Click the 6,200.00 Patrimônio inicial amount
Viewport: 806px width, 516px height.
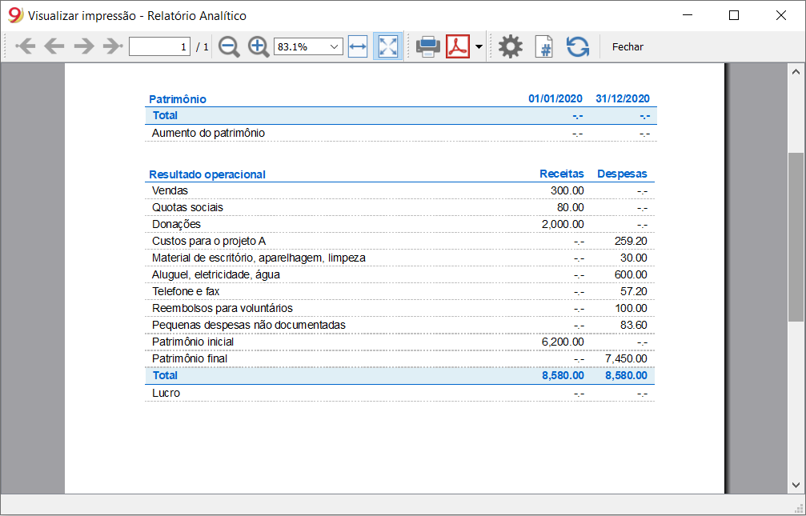[x=563, y=342]
